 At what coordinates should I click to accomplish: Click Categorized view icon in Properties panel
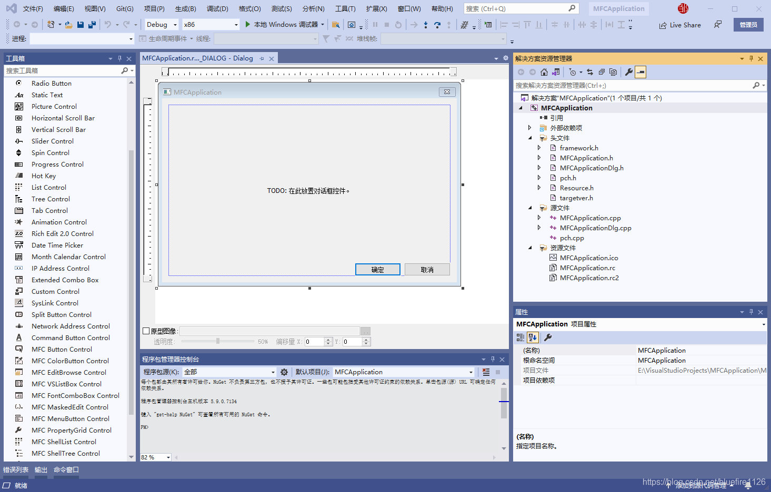click(x=520, y=337)
